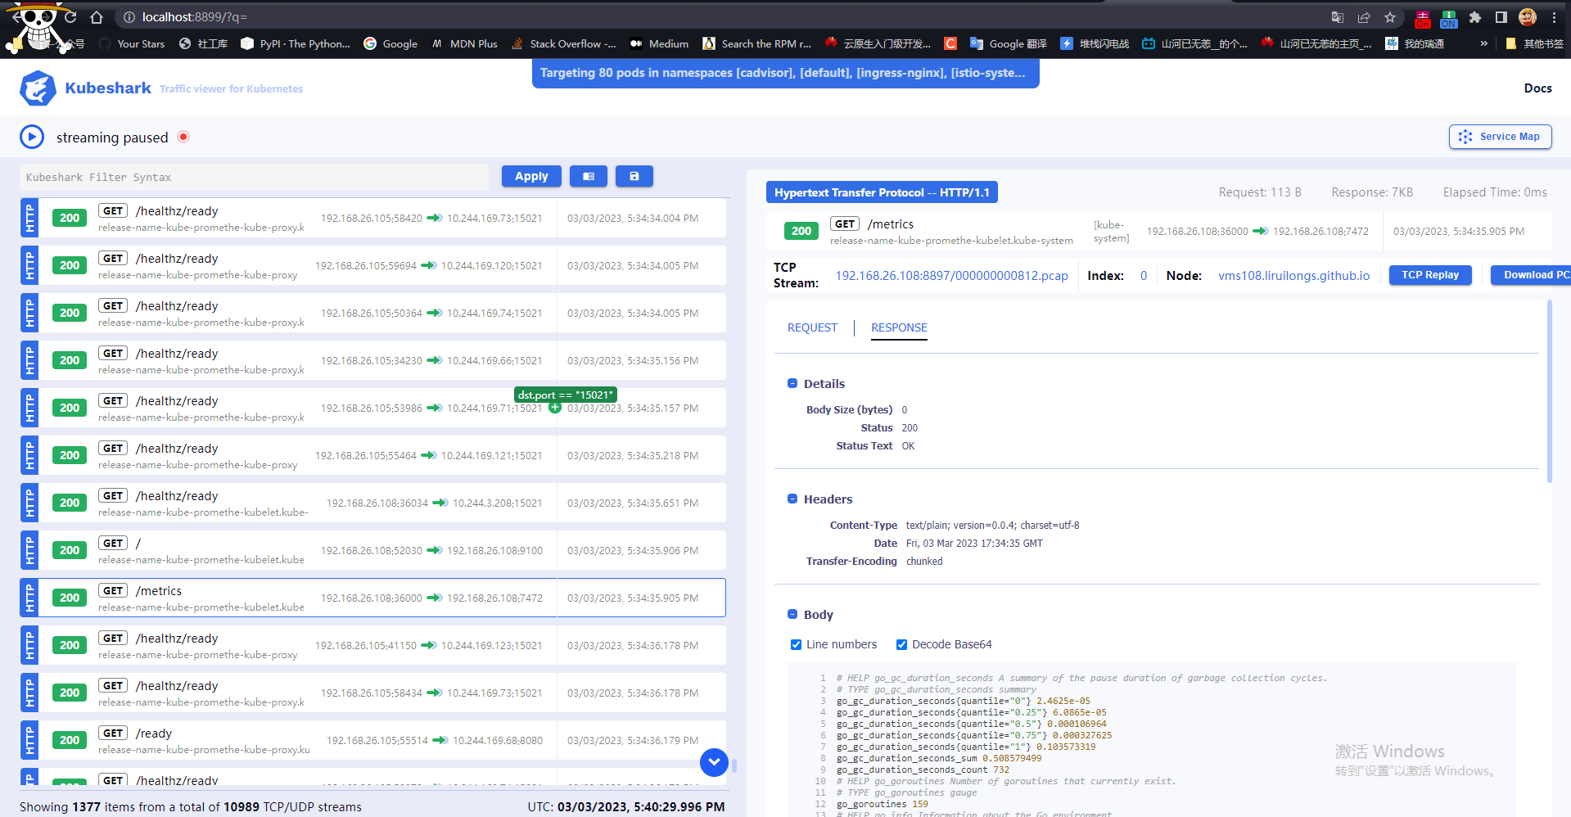Viewport: 1571px width, 817px height.
Task: Open node vms108.liruilongs.github.io link
Action: [x=1293, y=276]
